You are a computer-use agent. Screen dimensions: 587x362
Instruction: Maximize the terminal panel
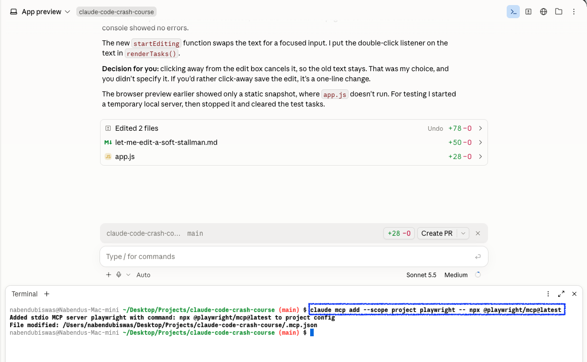click(x=561, y=294)
